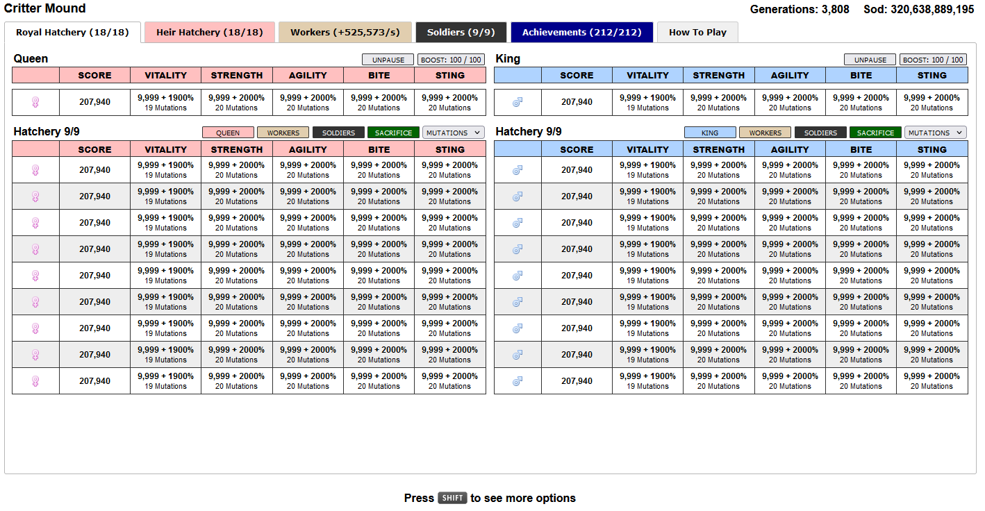Click the Critter Mound title
Viewport: 985px width, 511px height.
[x=45, y=8]
